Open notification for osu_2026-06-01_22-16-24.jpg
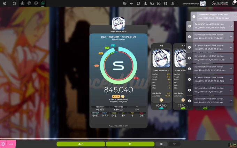This screenshot has width=237, height=148. pos(210,47)
